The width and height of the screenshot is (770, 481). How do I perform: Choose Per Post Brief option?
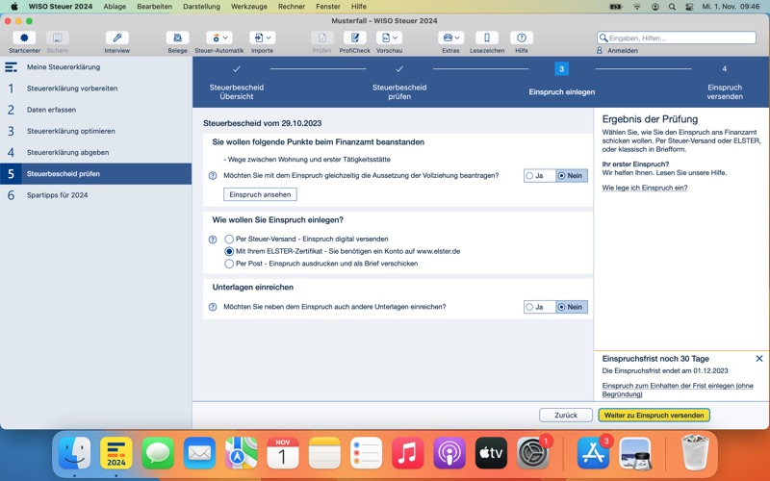[229, 264]
